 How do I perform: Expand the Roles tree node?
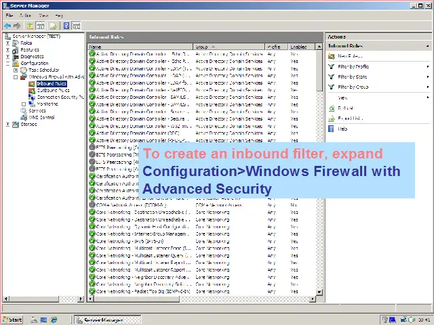pyautogui.click(x=7, y=43)
